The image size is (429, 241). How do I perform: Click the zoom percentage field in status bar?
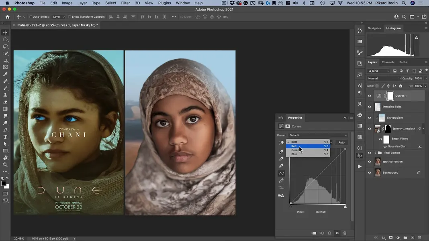point(19,239)
